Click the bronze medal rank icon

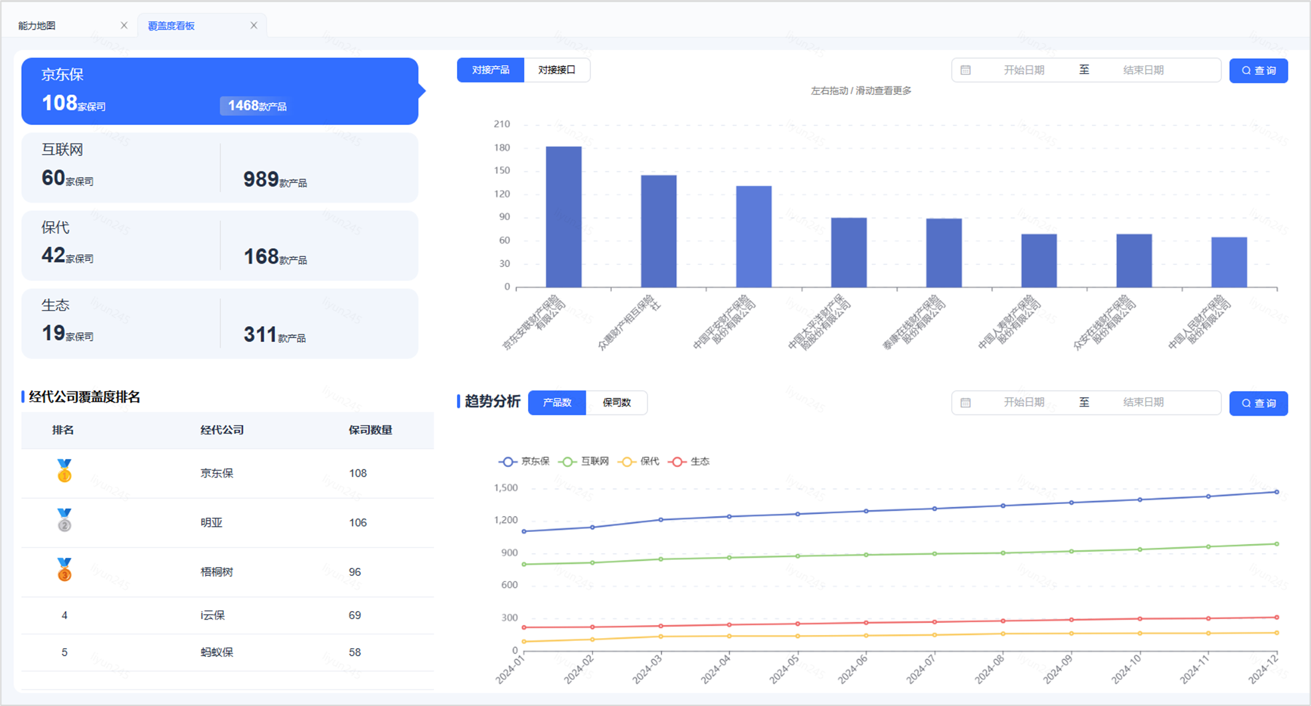64,570
